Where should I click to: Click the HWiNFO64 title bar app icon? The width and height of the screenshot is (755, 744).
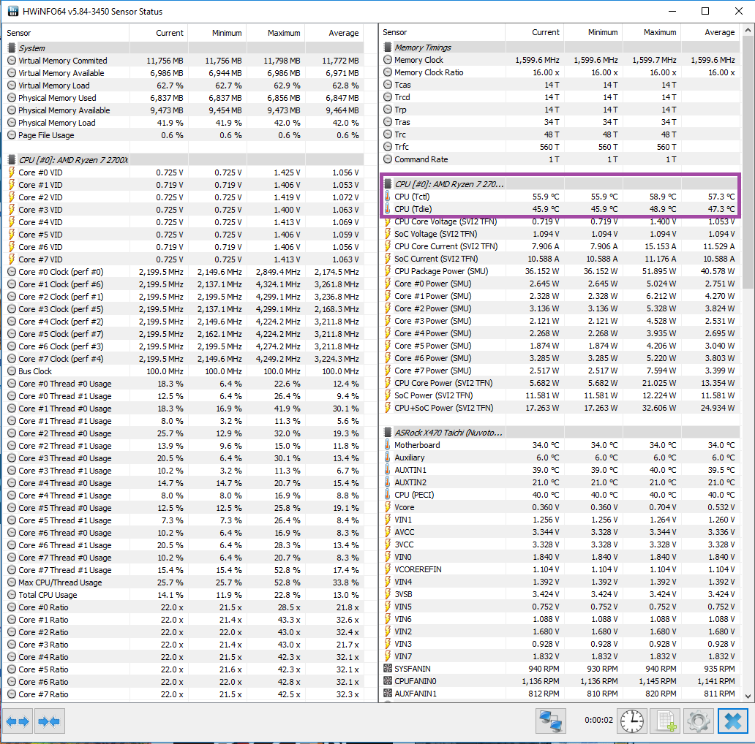13,11
